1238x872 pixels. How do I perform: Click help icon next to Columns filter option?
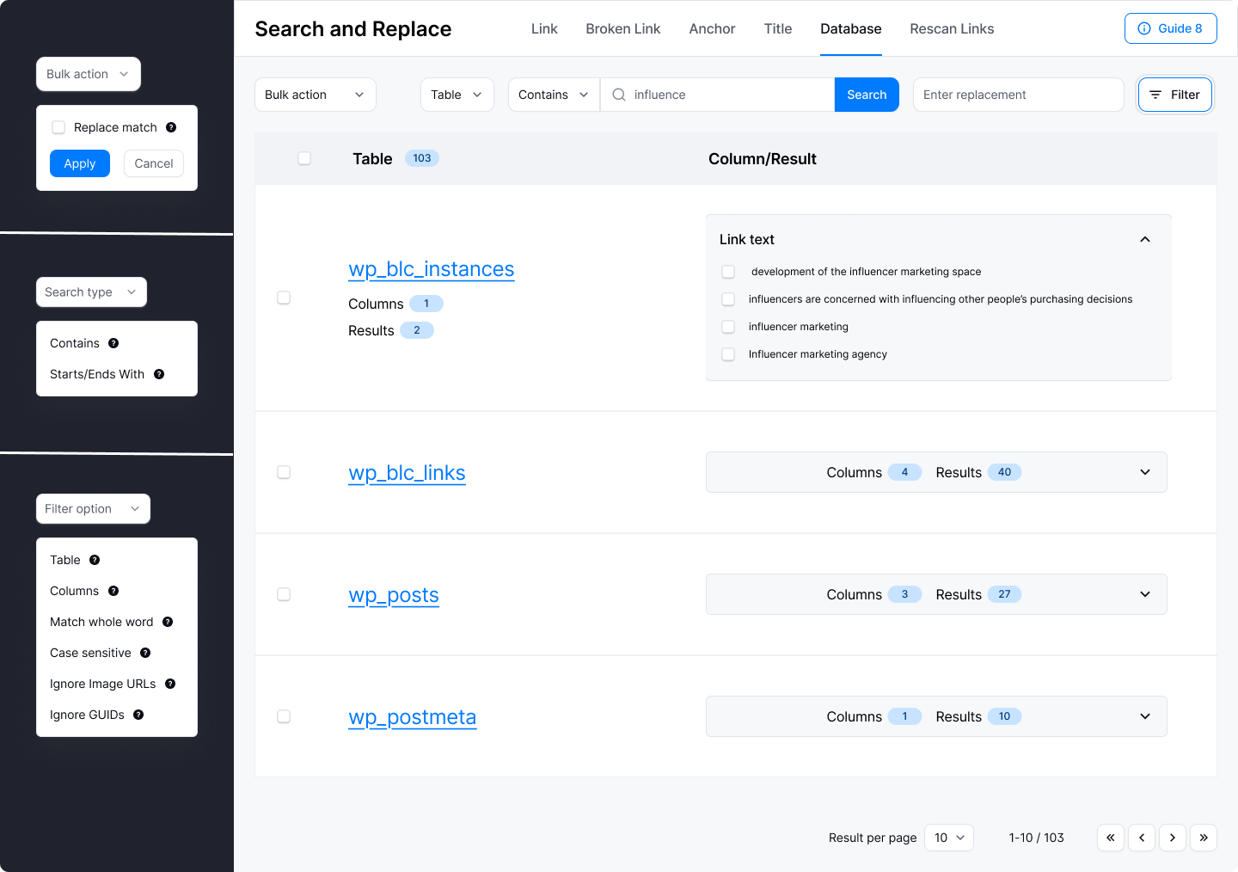pyautogui.click(x=113, y=591)
